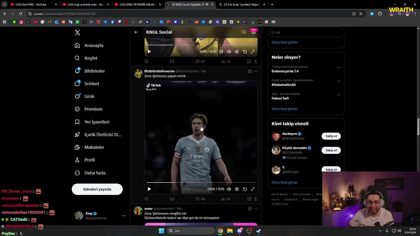Open Steam from the taskbar
Screen dimensions: 420x236
(259, 231)
